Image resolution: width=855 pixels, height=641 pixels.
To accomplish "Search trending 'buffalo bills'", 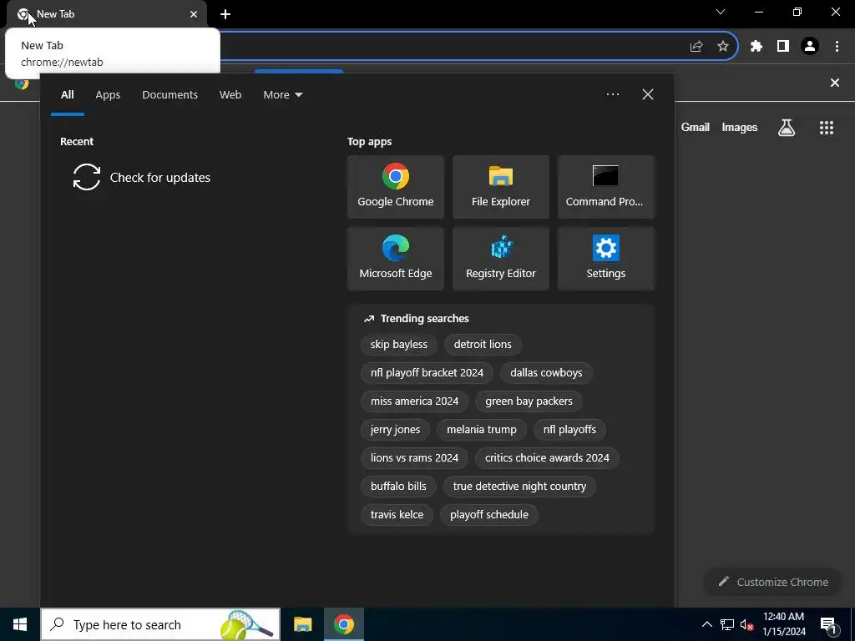I will tap(398, 487).
